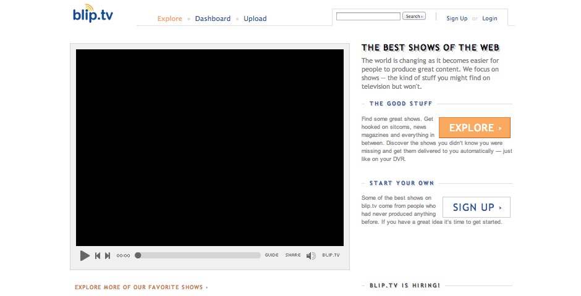Screen dimensions: 581x296
Task: Focus the search text field
Action: click(368, 16)
